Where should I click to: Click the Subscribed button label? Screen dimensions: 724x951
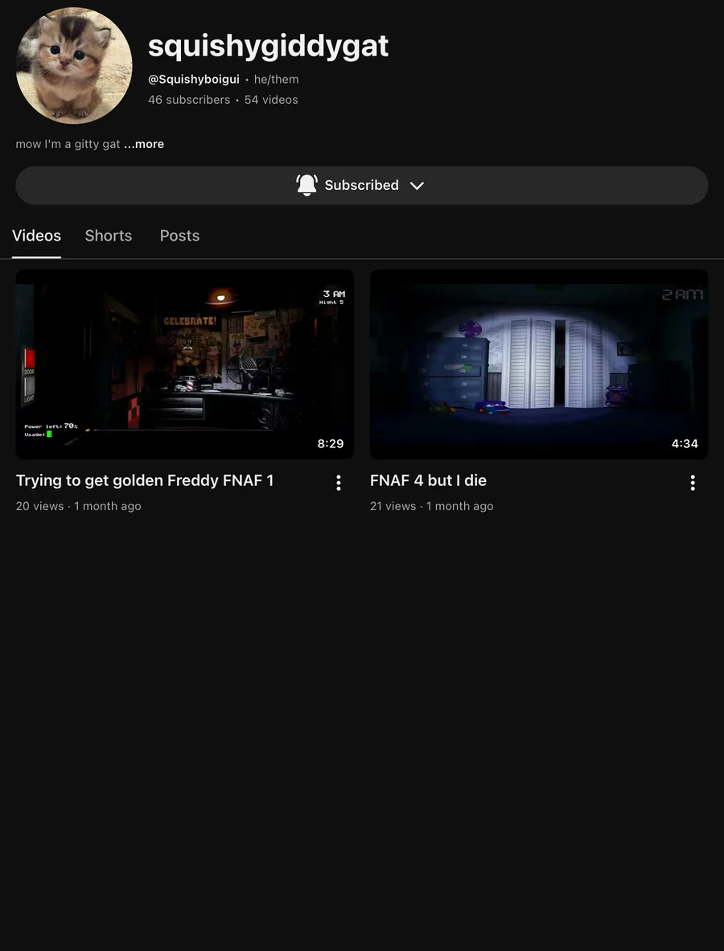coord(361,185)
